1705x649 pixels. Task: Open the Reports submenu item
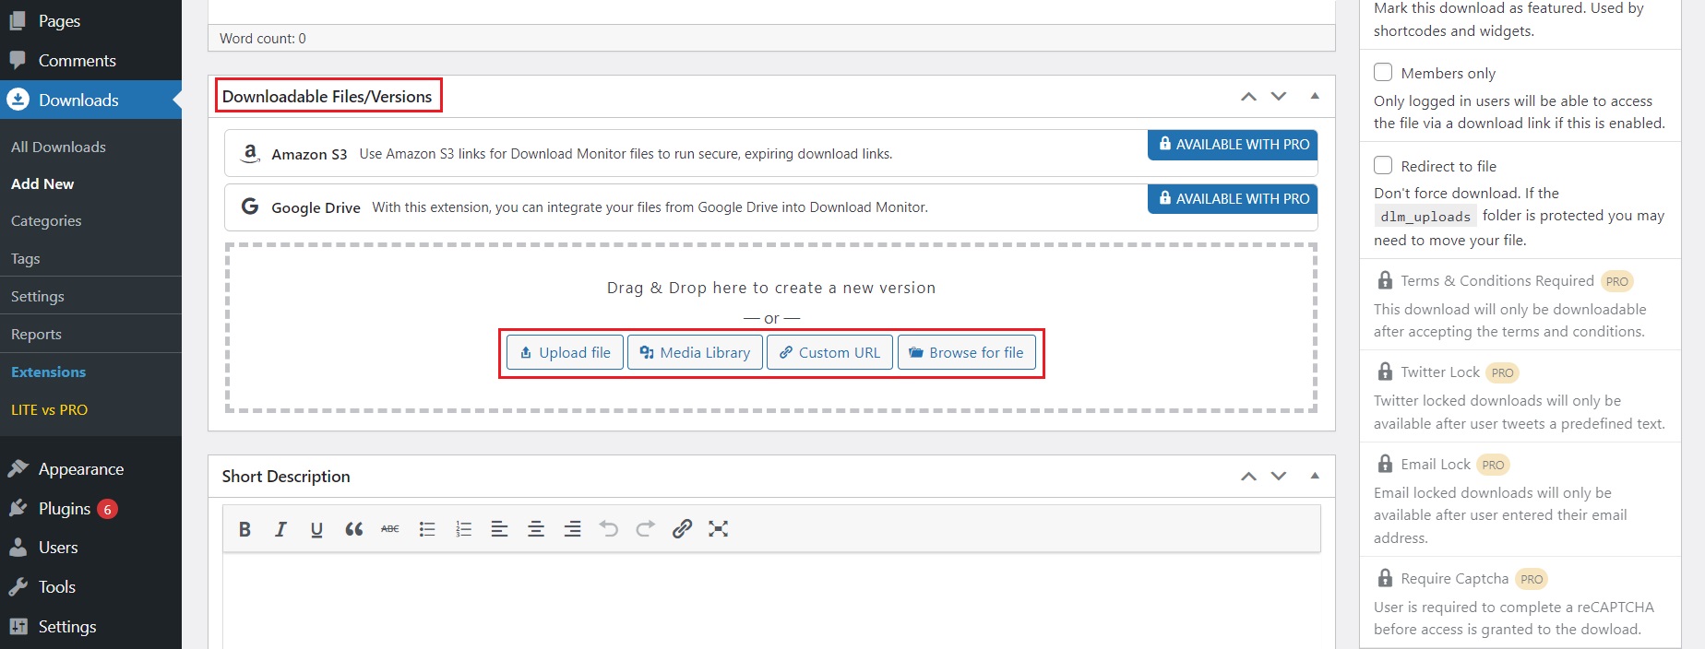click(36, 334)
